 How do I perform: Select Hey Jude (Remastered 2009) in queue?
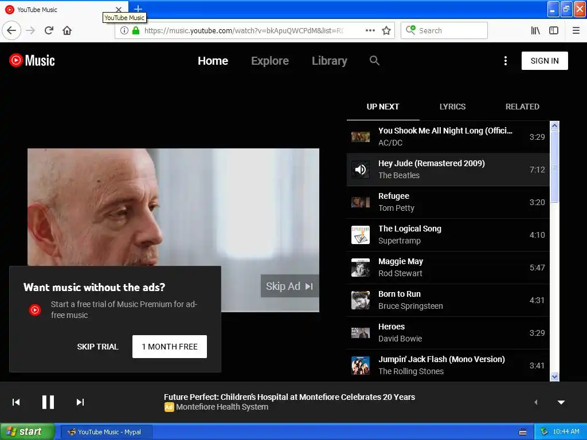point(448,170)
